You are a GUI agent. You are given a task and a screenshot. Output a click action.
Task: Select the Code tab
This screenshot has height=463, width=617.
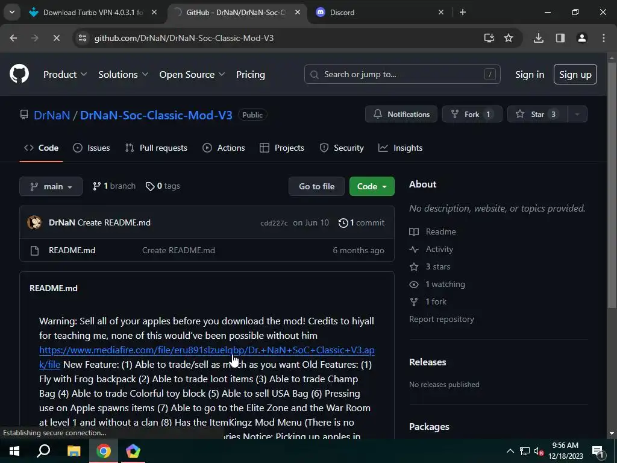tap(42, 148)
